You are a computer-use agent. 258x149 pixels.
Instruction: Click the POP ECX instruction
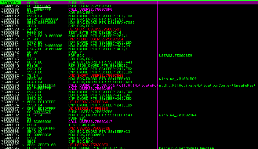76,55
